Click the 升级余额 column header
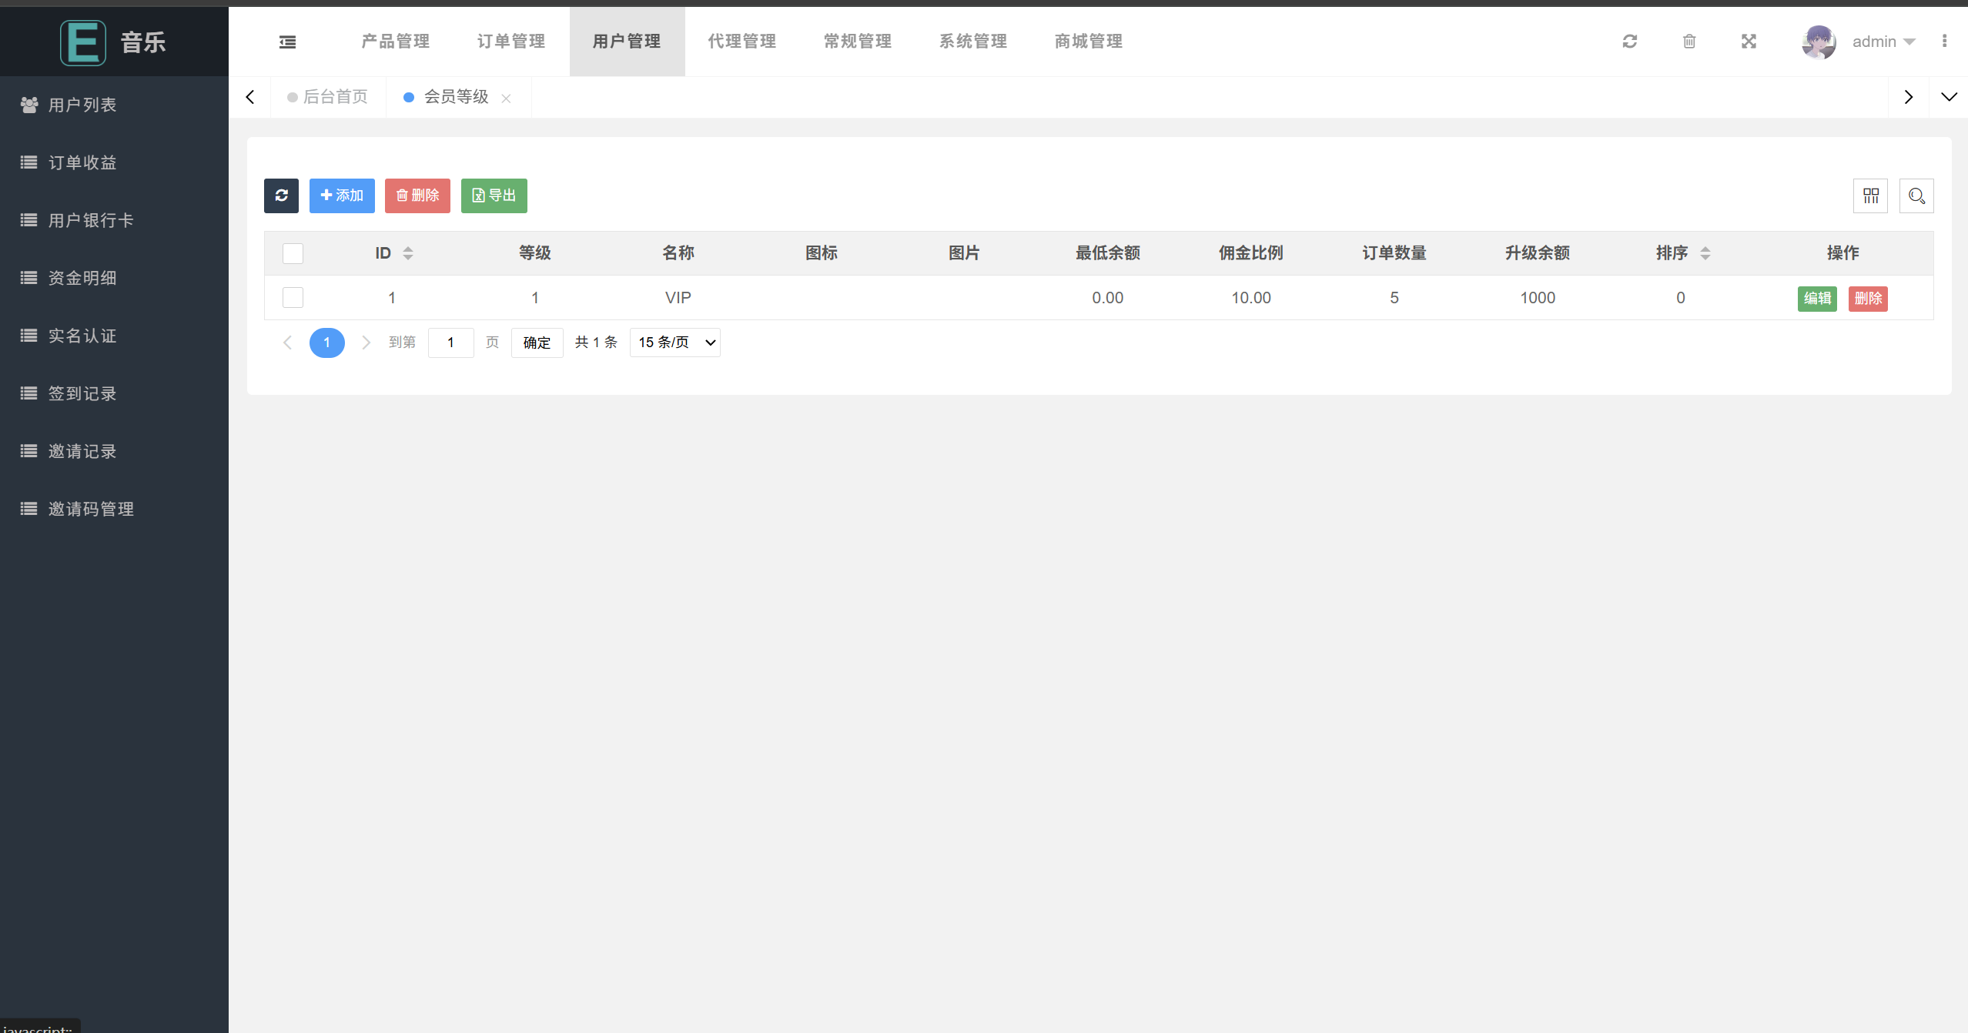 pyautogui.click(x=1537, y=253)
